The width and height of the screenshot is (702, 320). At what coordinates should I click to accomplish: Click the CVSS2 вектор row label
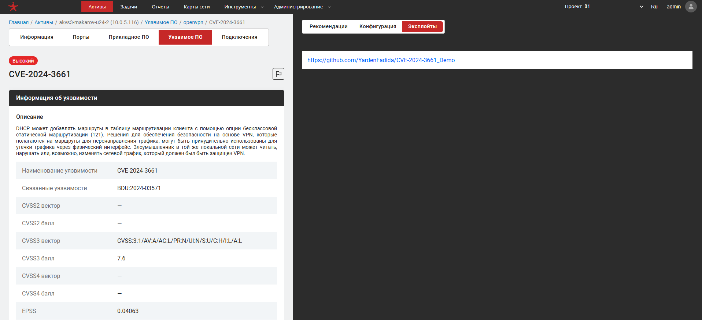(41, 206)
